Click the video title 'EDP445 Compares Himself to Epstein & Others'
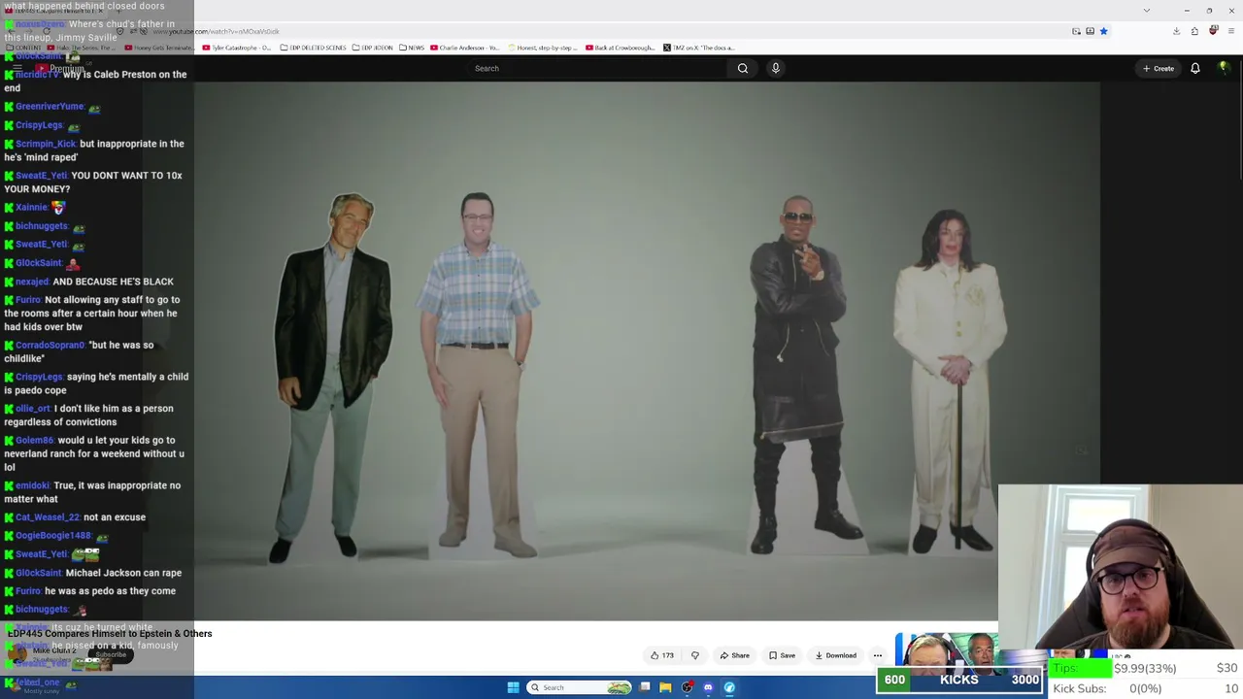The image size is (1243, 699). click(x=110, y=633)
